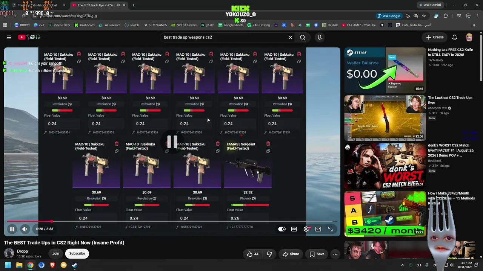Open File Explorer from the taskbar

click(19, 265)
